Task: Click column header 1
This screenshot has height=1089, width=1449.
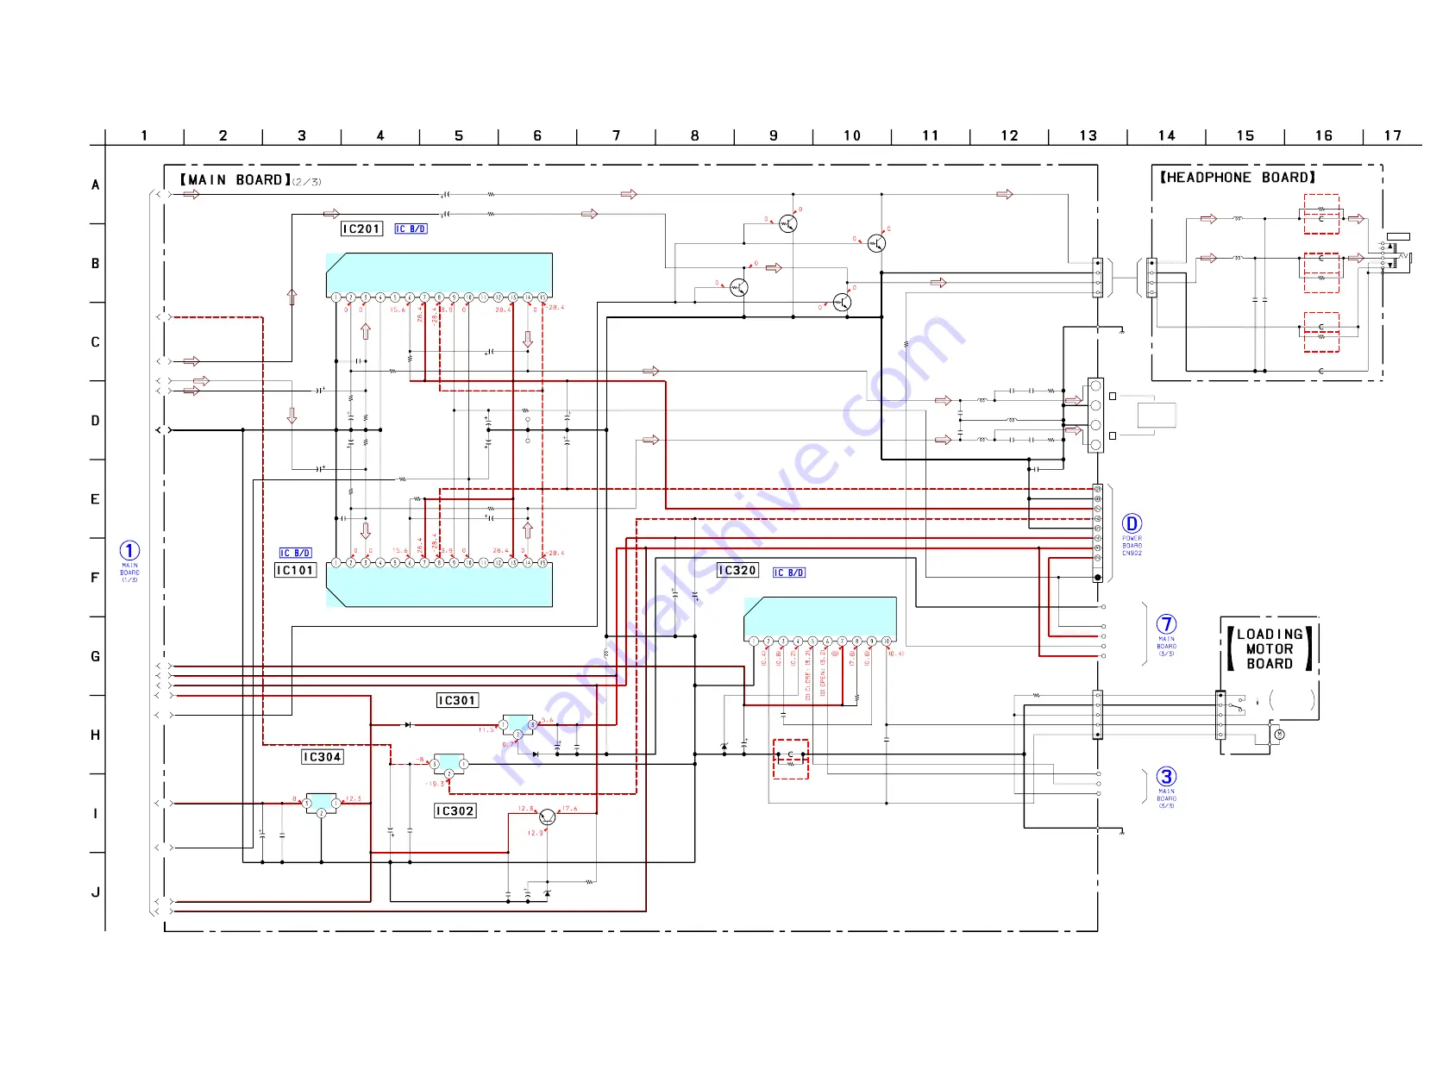Action: click(144, 135)
